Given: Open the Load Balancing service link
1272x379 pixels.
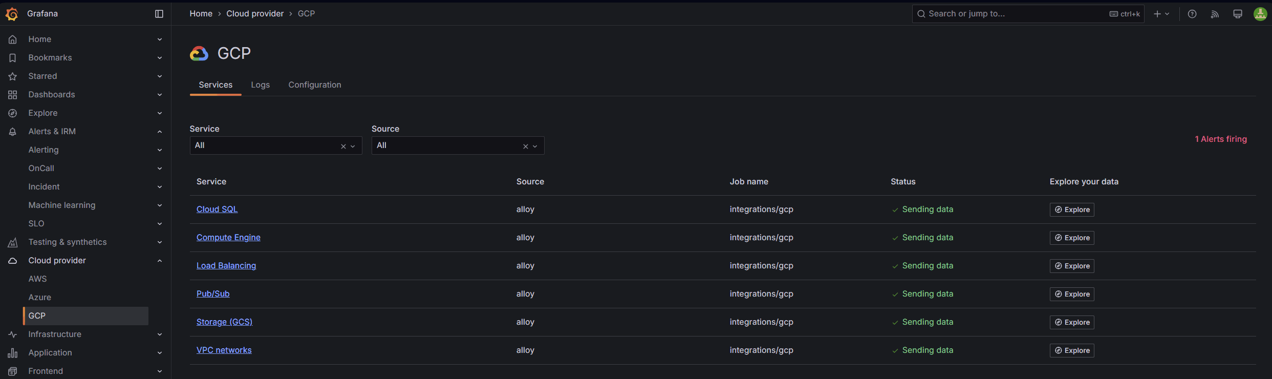Looking at the screenshot, I should 226,266.
